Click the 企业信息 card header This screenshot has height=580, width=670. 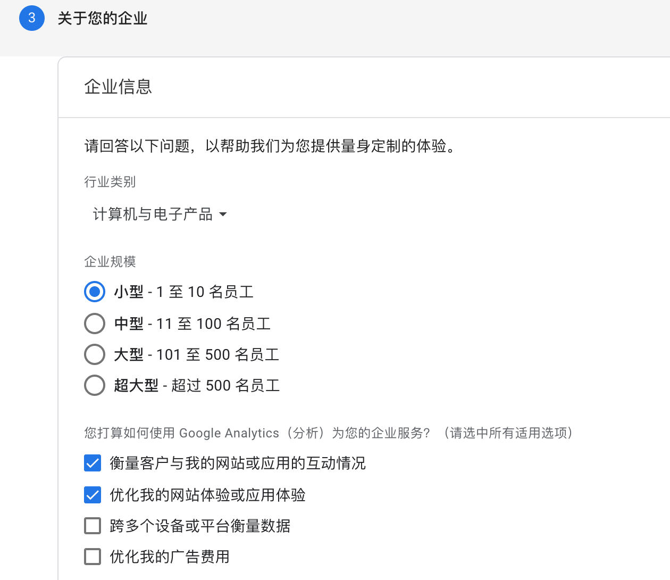click(x=118, y=87)
